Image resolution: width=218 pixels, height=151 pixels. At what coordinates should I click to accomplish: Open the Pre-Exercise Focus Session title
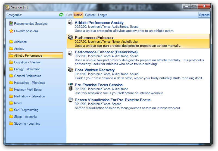coord(99,85)
